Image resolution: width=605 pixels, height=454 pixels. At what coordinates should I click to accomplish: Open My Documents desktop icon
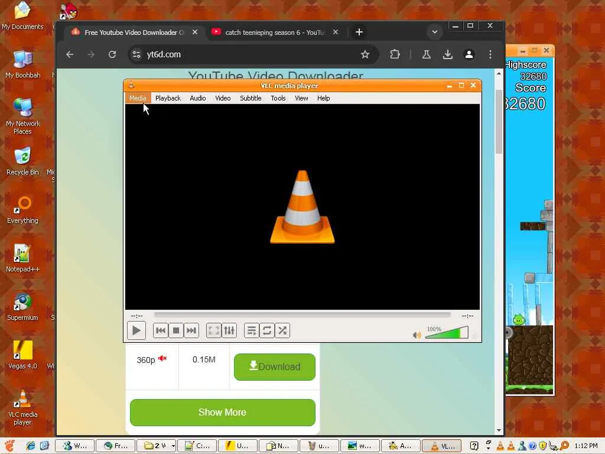(x=23, y=16)
